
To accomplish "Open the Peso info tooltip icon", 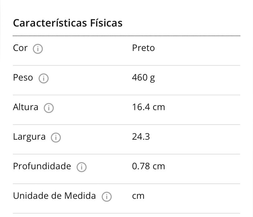I will [44, 79].
